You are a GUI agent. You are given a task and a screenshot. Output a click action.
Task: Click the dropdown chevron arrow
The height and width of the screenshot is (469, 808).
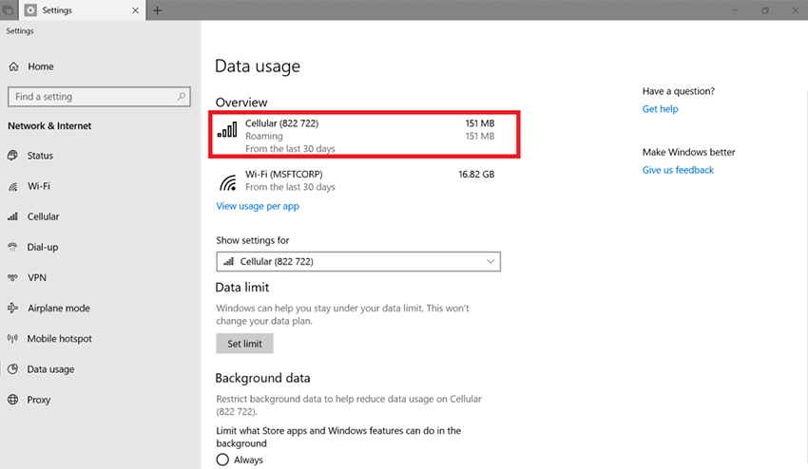click(491, 261)
